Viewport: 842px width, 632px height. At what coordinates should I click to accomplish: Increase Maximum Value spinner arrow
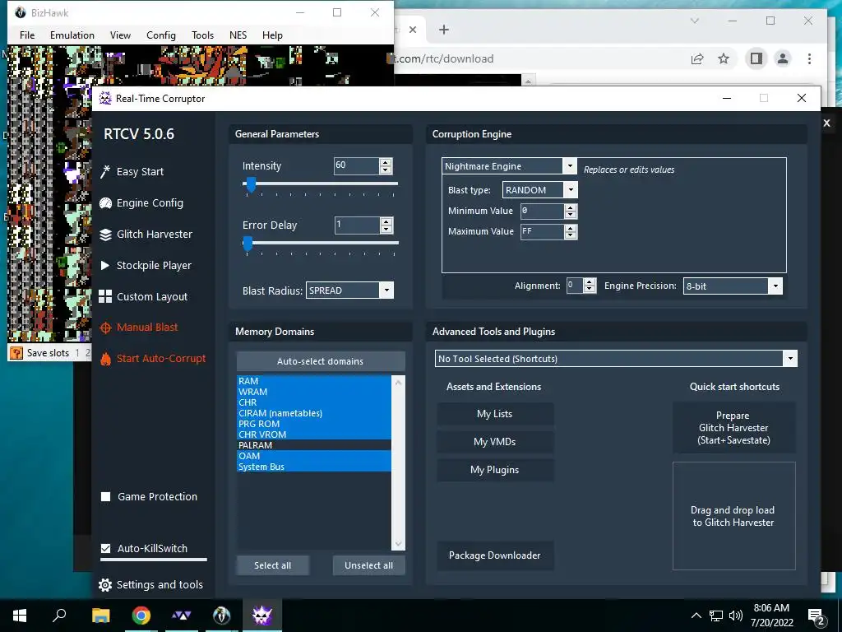point(571,228)
